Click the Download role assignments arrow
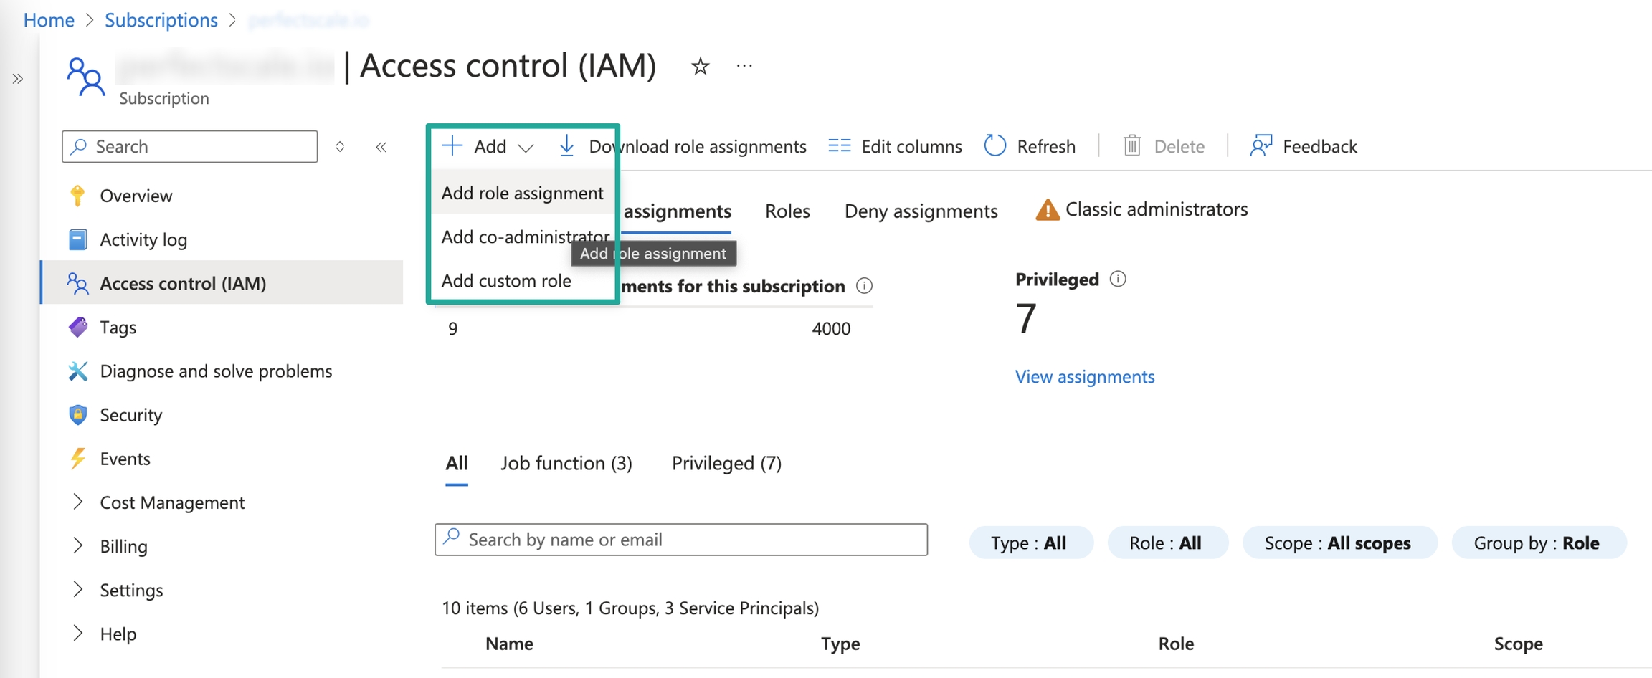This screenshot has height=678, width=1652. point(566,146)
